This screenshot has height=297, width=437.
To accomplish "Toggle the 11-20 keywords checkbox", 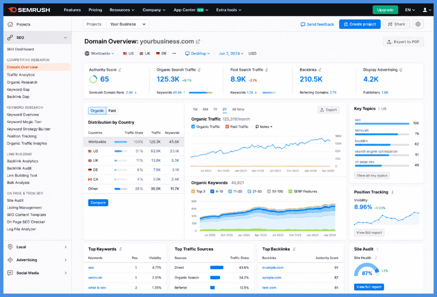I will click(x=230, y=192).
